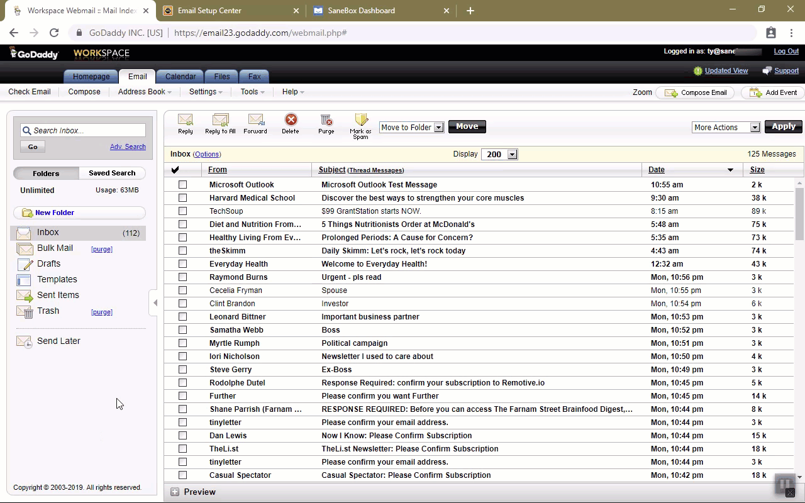Click the browser back arrow
This screenshot has width=805, height=503.
(x=14, y=33)
